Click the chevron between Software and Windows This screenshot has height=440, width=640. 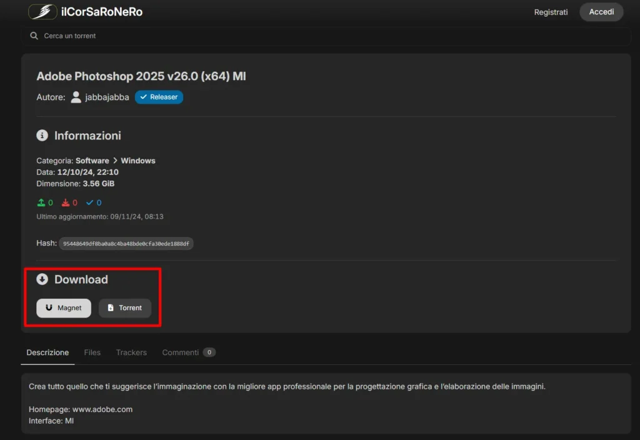point(115,161)
